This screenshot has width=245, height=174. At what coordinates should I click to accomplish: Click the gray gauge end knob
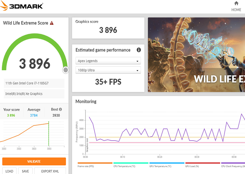coord(66,70)
